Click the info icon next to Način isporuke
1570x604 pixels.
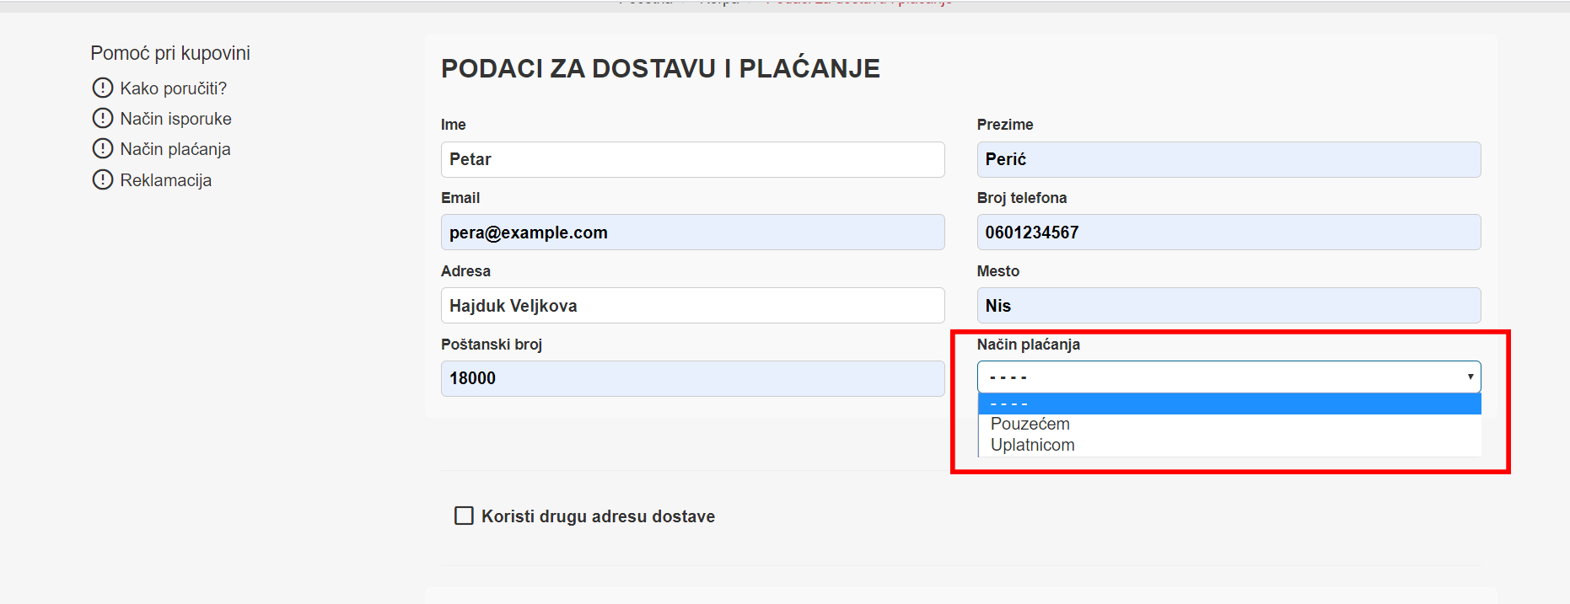(x=102, y=118)
